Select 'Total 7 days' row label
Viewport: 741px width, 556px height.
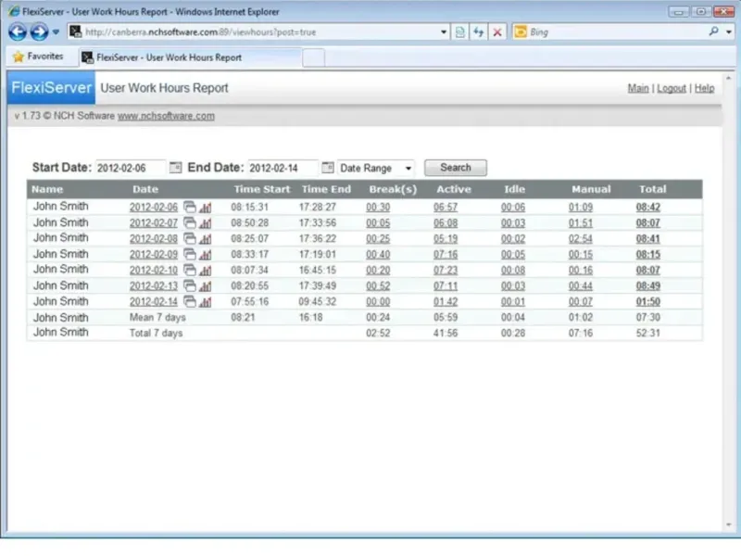156,333
